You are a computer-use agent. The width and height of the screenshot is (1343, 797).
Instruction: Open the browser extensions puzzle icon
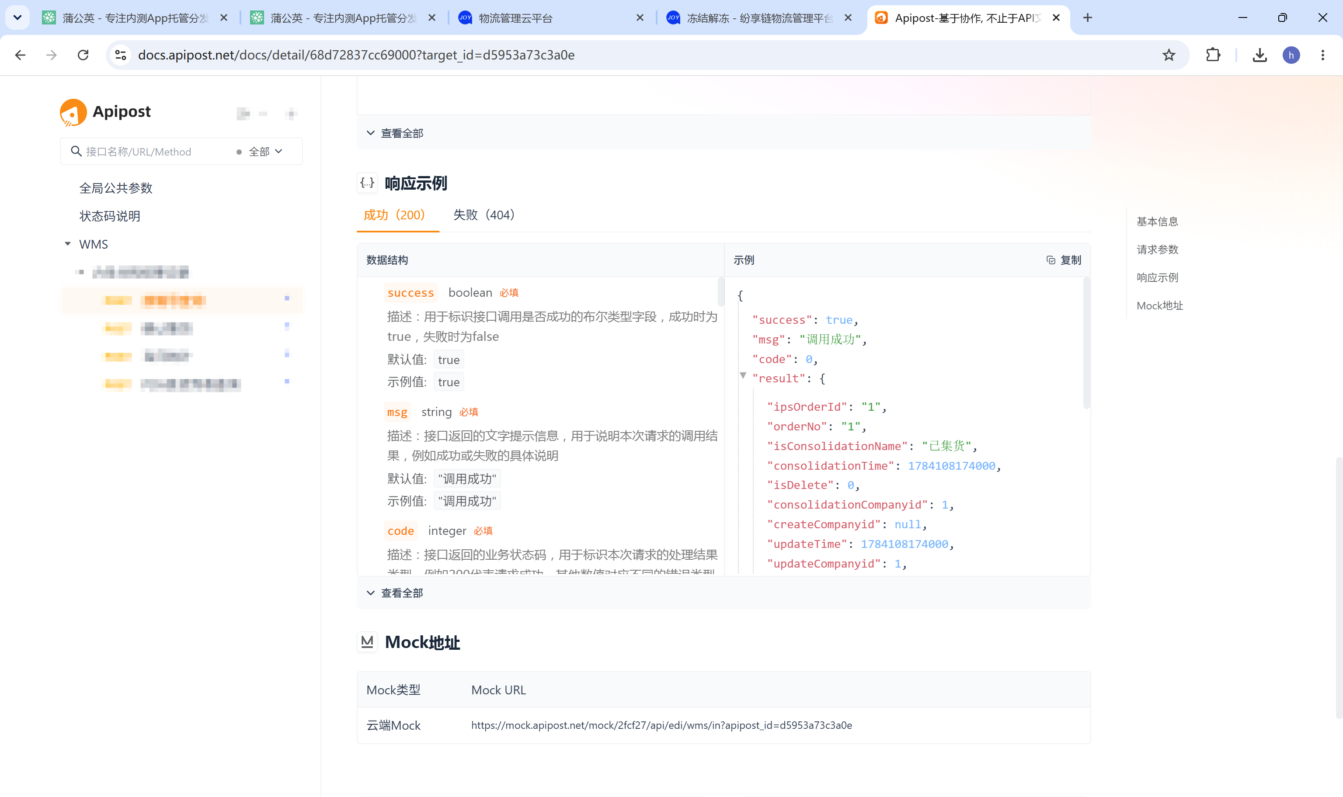click(x=1213, y=55)
